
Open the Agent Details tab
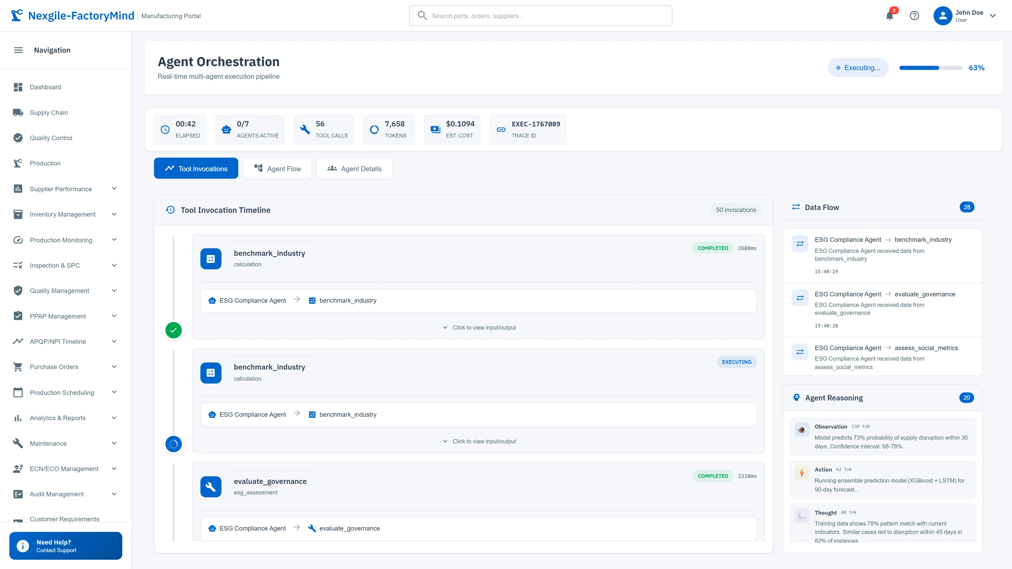click(x=354, y=168)
